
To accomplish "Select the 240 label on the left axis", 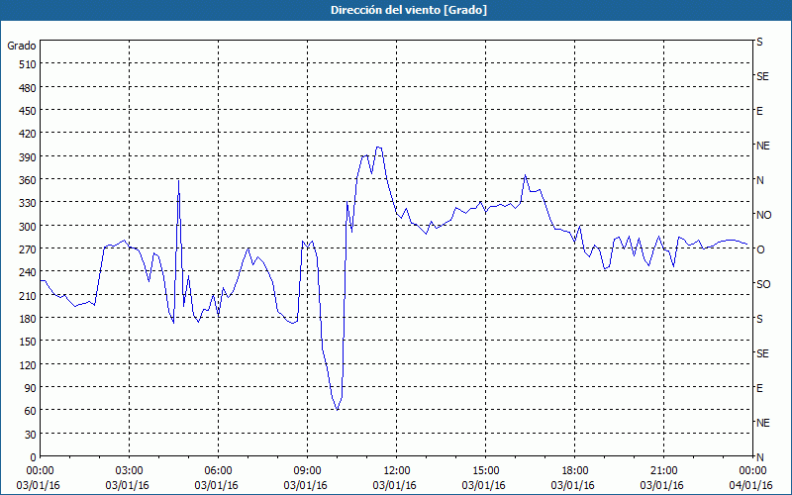I will [28, 273].
